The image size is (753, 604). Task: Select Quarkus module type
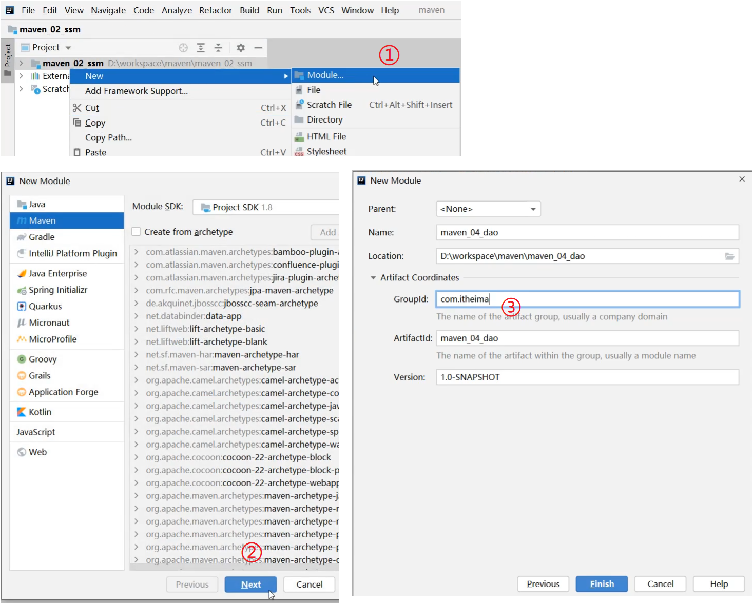pyautogui.click(x=67, y=306)
